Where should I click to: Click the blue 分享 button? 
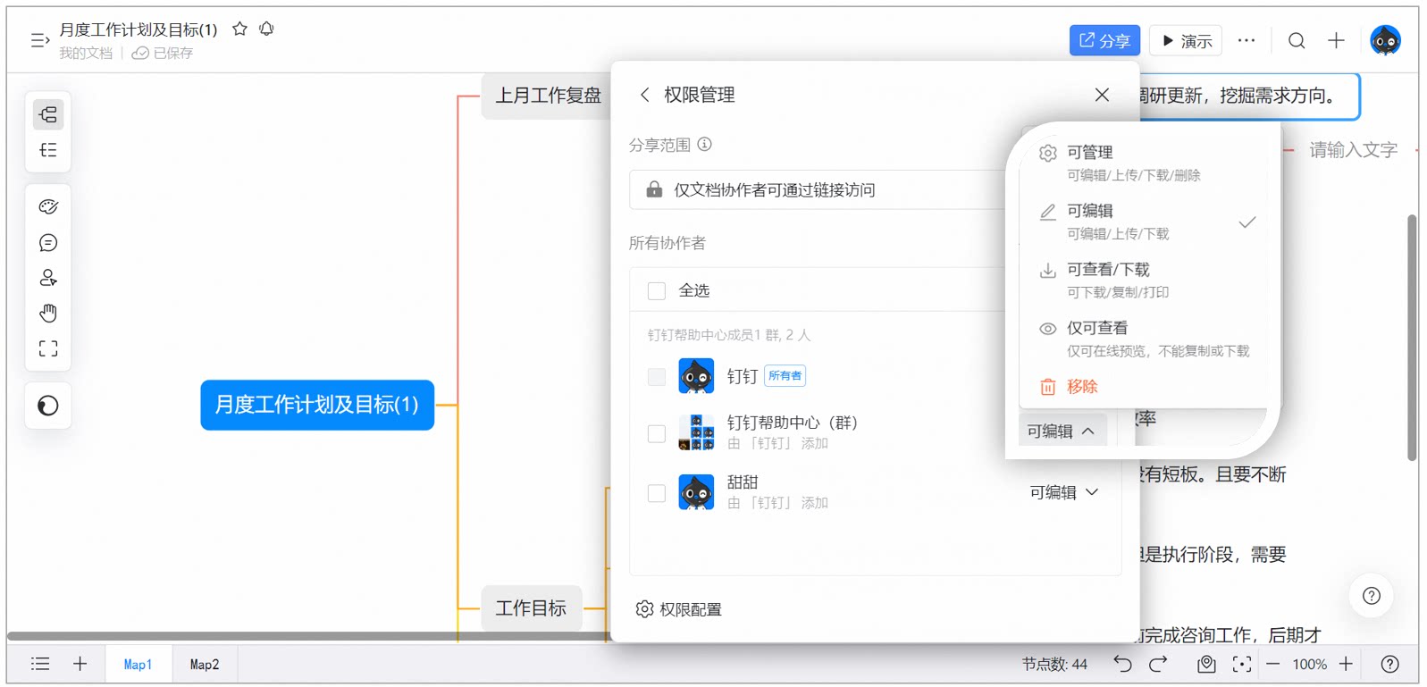pos(1104,40)
